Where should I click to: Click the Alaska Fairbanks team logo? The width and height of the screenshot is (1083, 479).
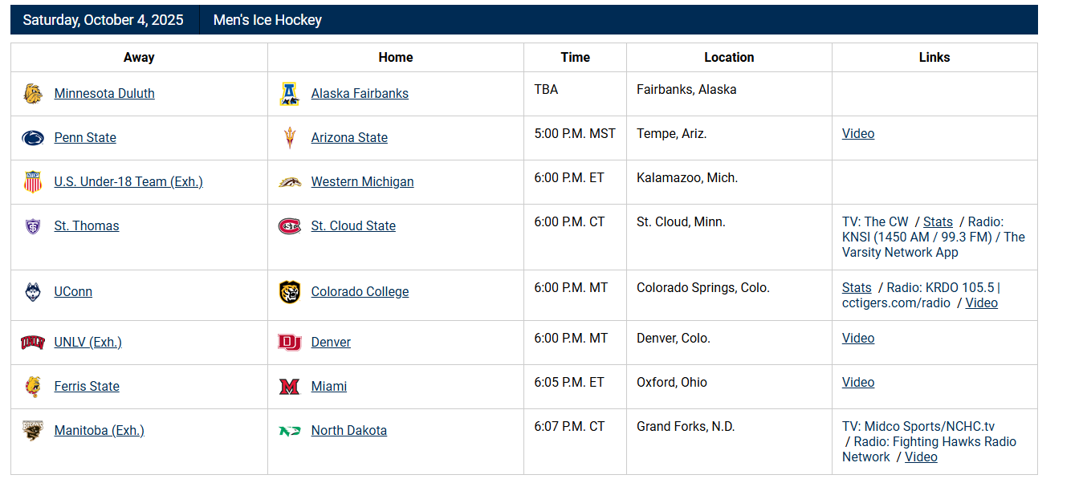290,94
